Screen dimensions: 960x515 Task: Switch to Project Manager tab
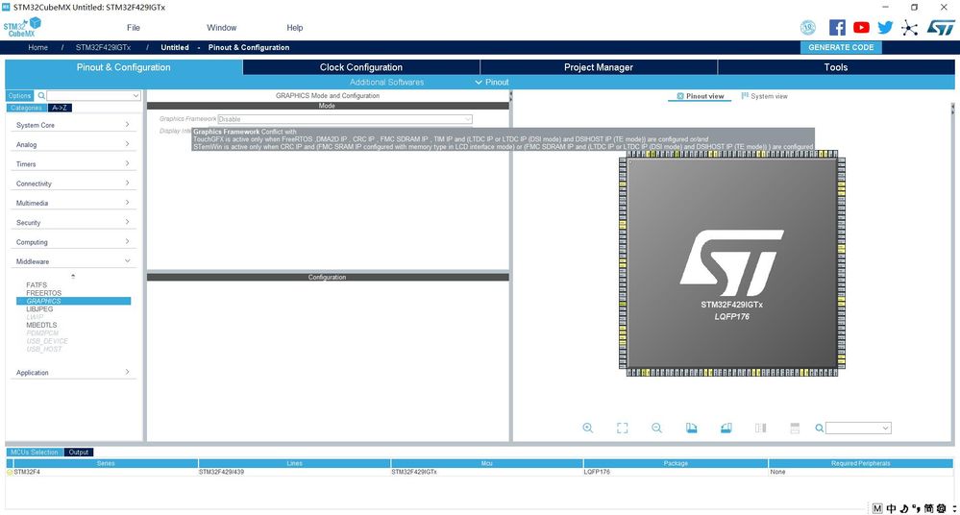tap(598, 67)
